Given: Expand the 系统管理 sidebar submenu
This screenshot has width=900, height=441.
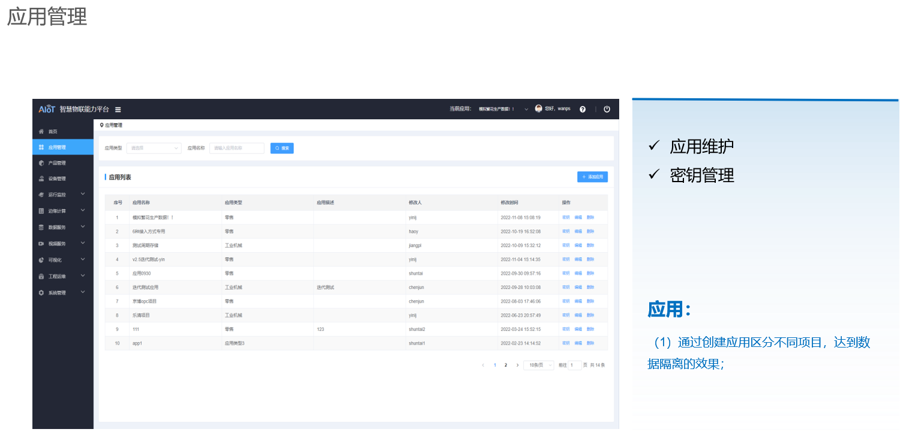Looking at the screenshot, I should point(83,292).
